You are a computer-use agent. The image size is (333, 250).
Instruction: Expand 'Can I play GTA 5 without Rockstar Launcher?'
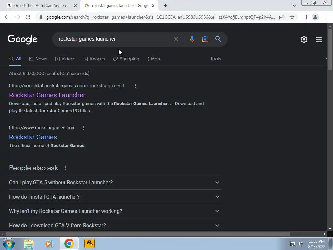[115, 182]
